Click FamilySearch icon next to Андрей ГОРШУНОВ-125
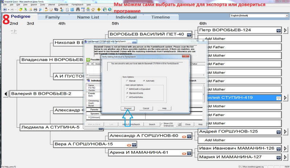 [278, 132]
